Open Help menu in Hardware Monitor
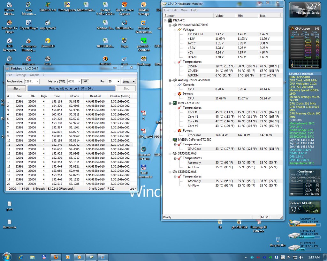The height and width of the screenshot is (261, 327). [x=194, y=10]
